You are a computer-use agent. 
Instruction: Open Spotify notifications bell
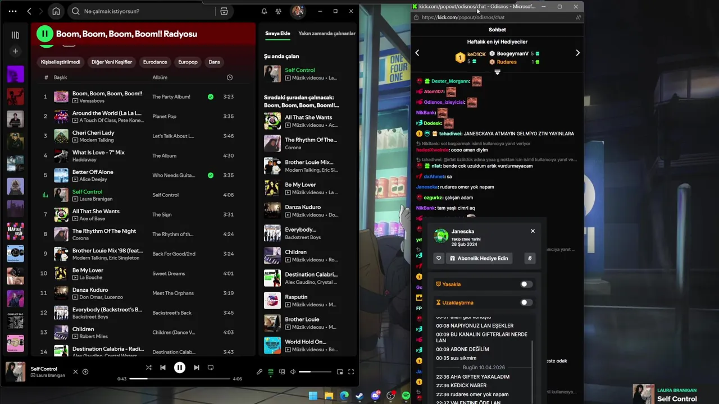pyautogui.click(x=264, y=11)
